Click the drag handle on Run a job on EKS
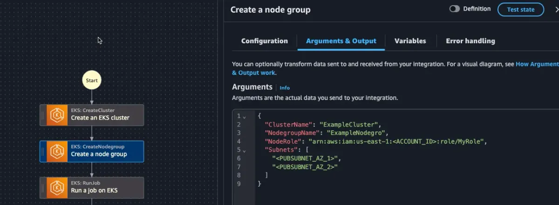Screen dimensions: 559x205 (43, 187)
